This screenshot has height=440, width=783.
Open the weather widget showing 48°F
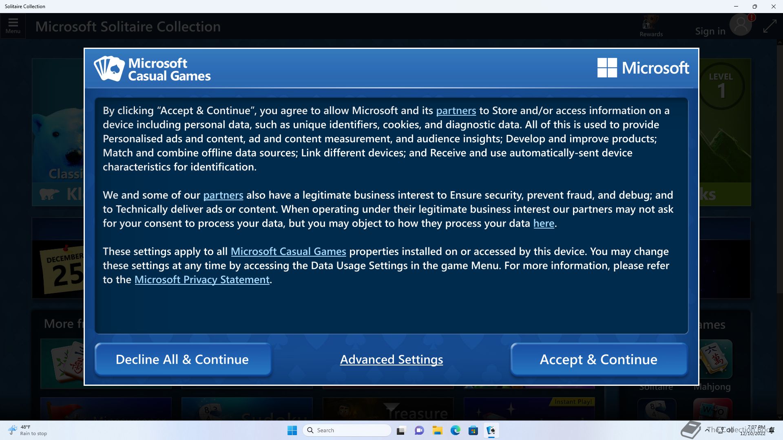(28, 430)
